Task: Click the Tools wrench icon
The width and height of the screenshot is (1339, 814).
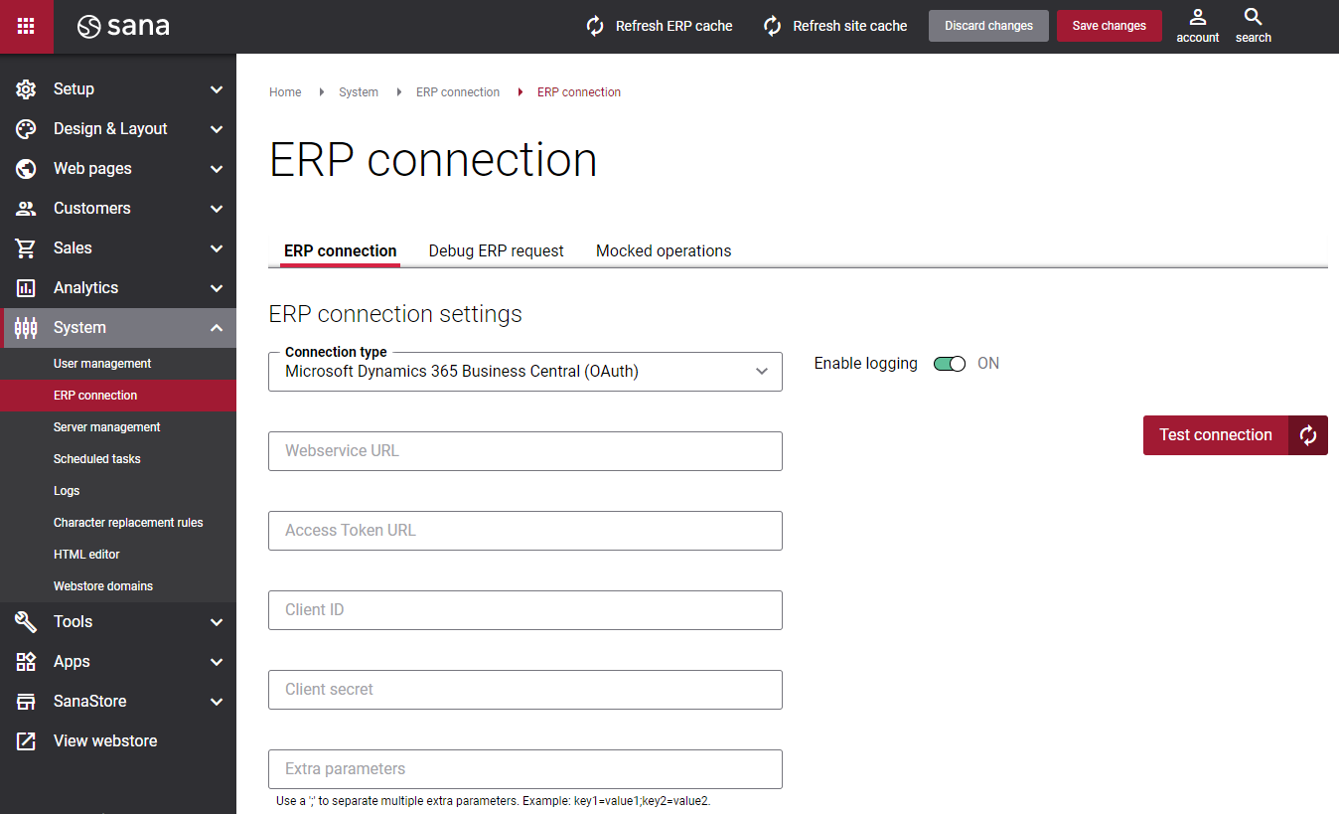Action: pyautogui.click(x=26, y=622)
